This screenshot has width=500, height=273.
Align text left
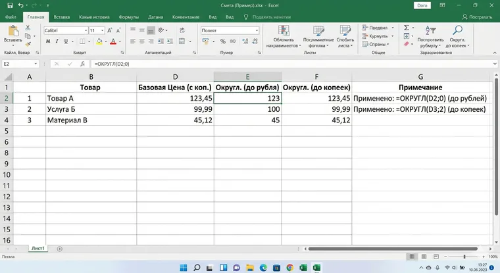(133, 41)
